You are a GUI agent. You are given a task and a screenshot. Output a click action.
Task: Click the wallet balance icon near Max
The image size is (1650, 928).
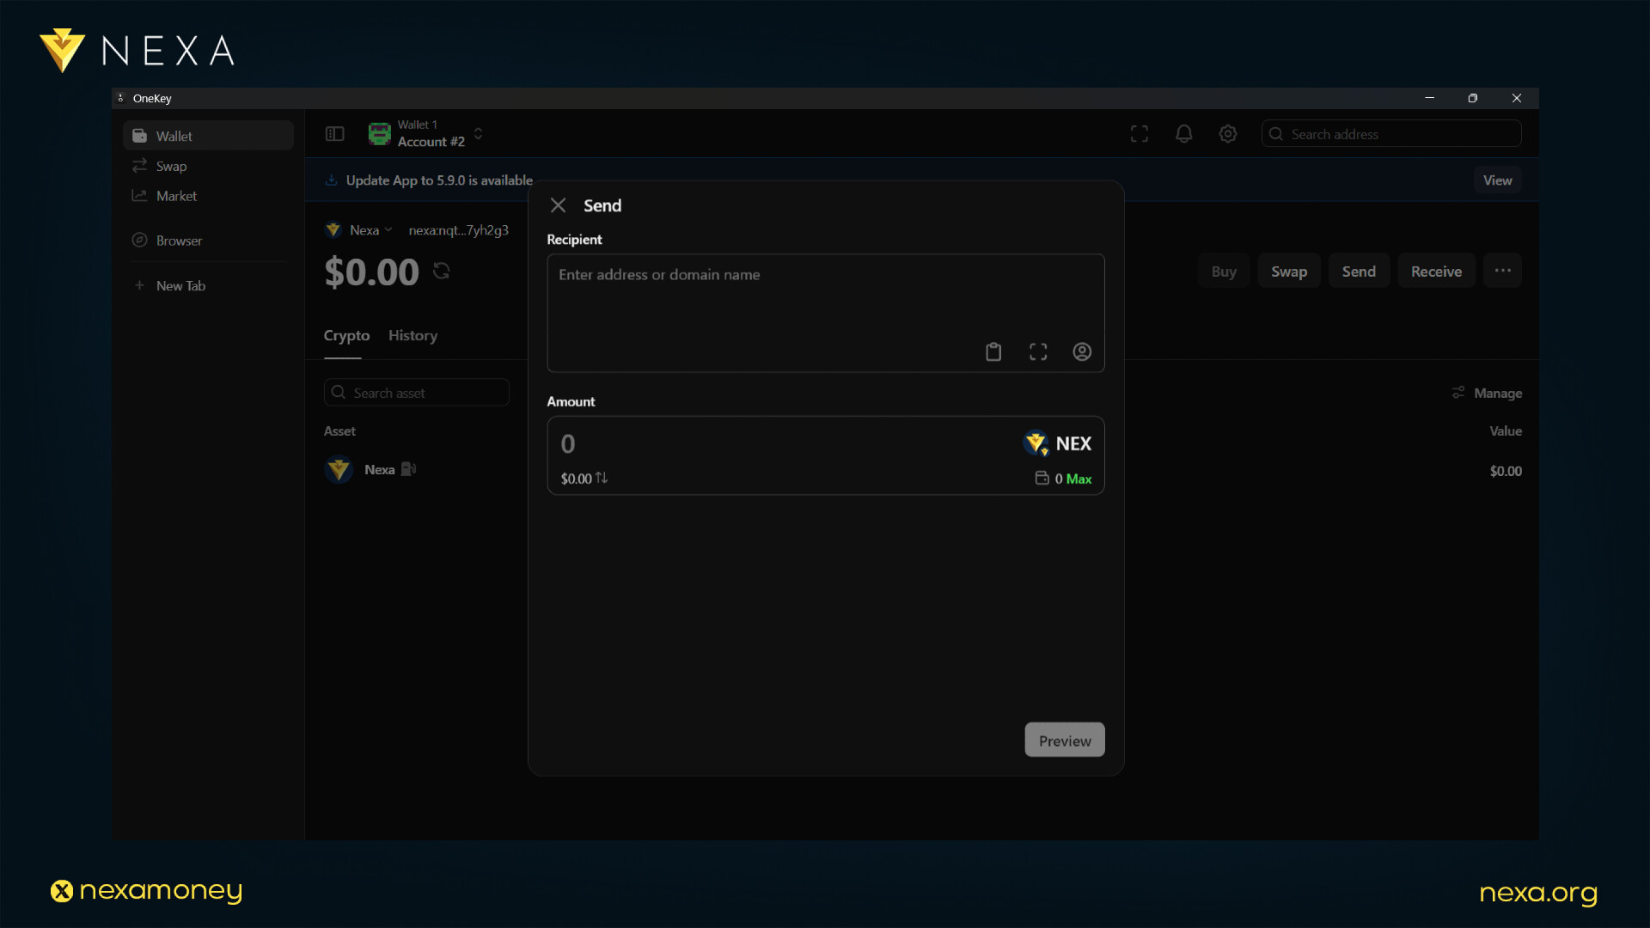coord(1042,478)
